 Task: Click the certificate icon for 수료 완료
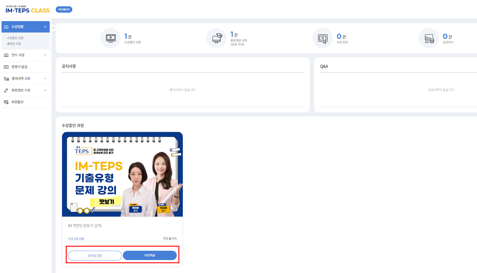pos(323,39)
